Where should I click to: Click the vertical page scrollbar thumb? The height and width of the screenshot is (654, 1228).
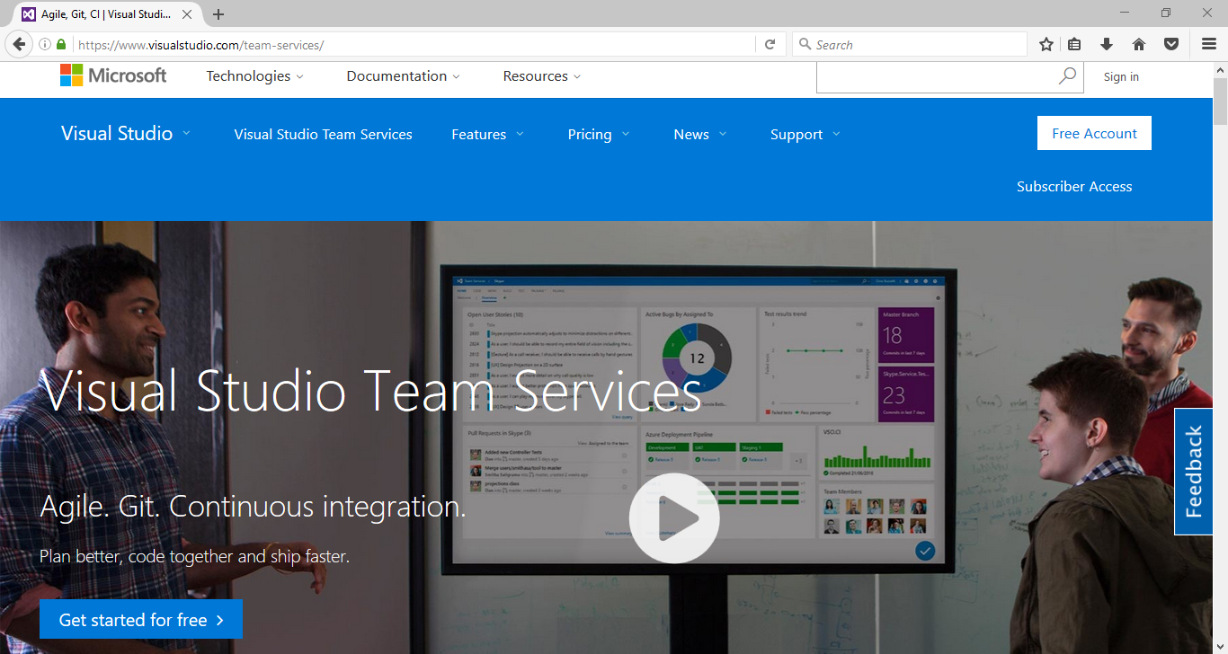1220,101
